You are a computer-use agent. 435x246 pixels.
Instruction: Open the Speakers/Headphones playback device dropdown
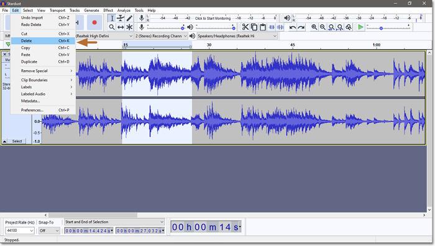[x=237, y=36]
